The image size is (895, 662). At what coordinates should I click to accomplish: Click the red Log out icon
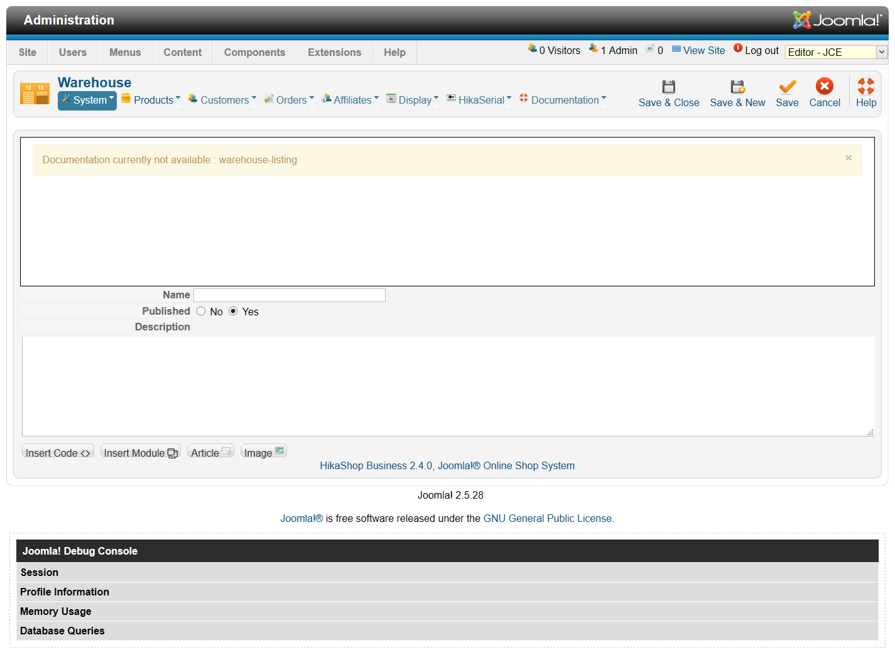pos(738,48)
